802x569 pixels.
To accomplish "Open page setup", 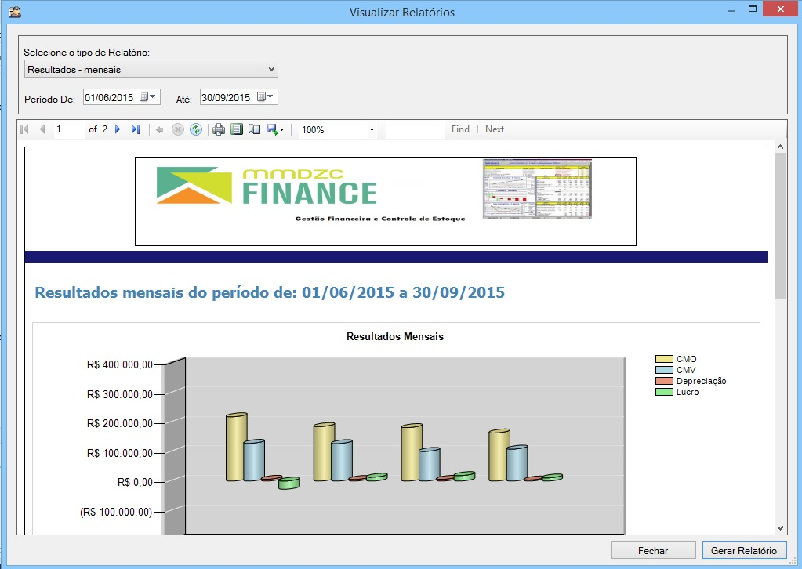I will [x=254, y=129].
